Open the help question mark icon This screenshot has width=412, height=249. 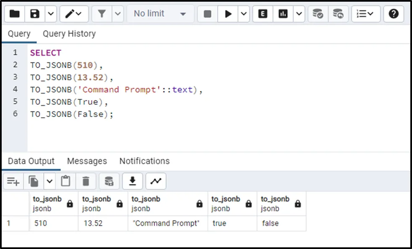393,14
